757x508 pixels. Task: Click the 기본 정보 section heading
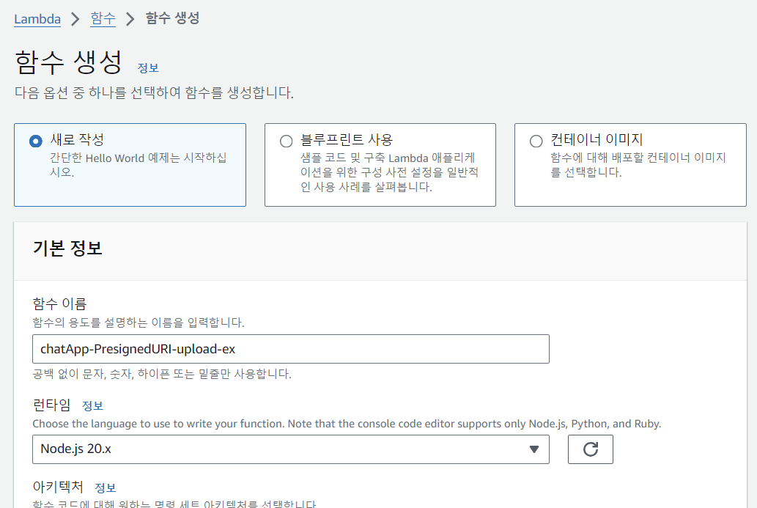coord(67,249)
